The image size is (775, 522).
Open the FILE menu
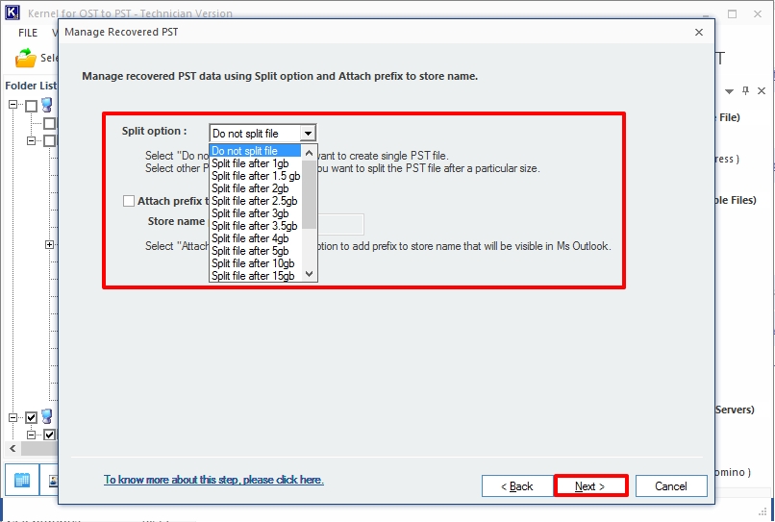[28, 33]
